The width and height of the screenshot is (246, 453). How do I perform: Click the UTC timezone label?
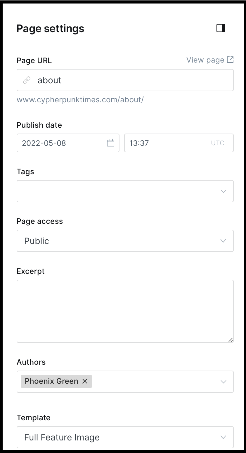(218, 143)
